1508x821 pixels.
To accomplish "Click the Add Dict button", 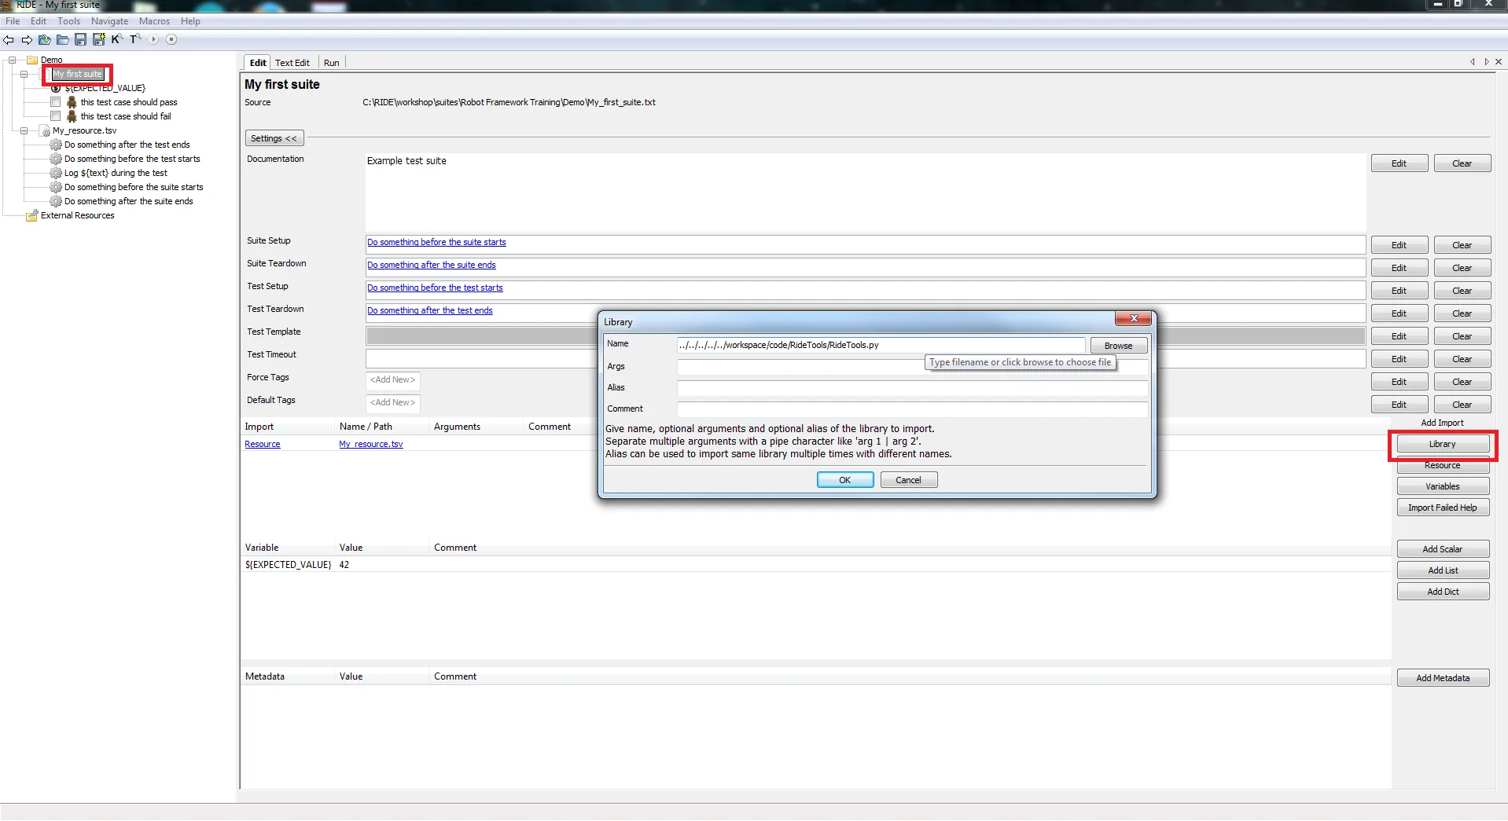I will pyautogui.click(x=1443, y=592).
